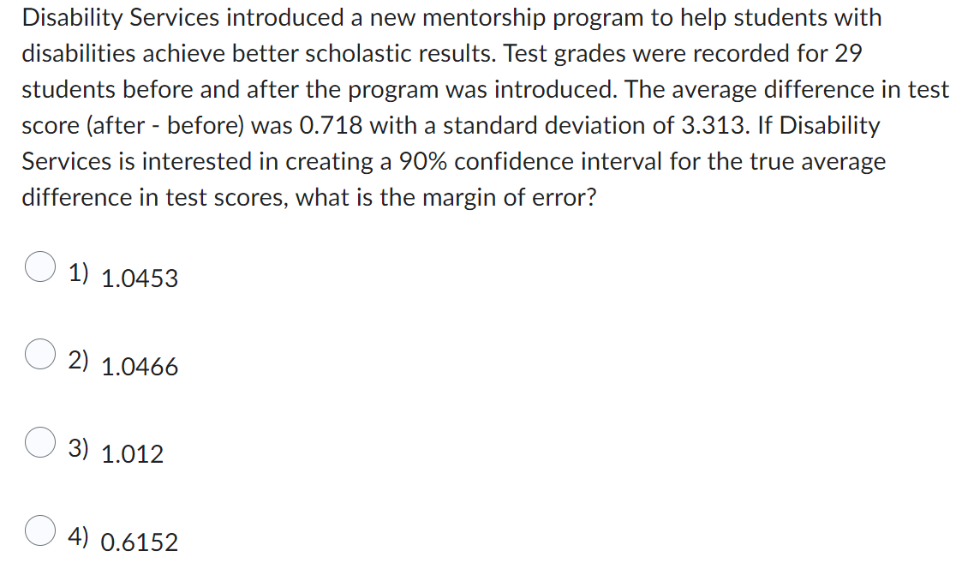Click the answer label 0.6152
968x575 pixels.
139,542
